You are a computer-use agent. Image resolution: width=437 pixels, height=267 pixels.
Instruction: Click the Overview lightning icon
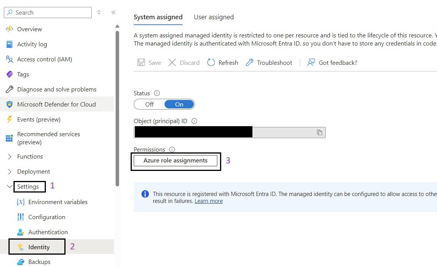[x=9, y=29]
